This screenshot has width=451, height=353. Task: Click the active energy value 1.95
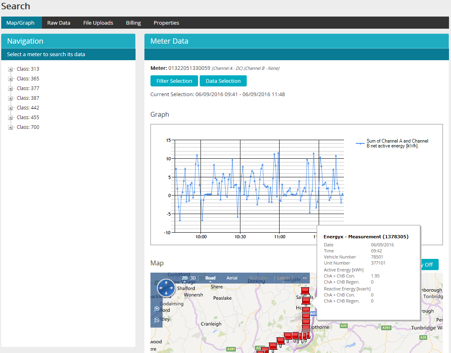click(375, 276)
